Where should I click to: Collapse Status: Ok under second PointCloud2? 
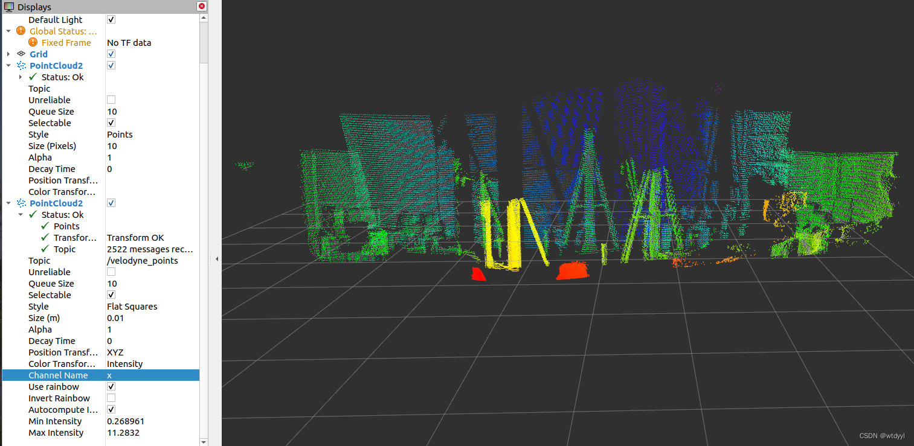click(x=21, y=214)
